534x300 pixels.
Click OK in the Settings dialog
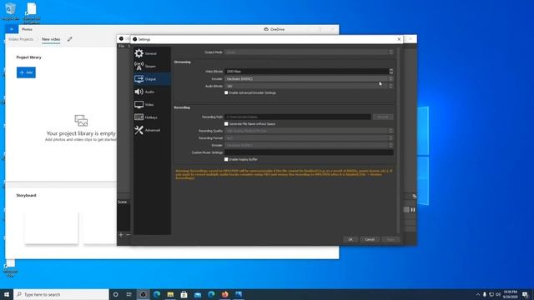tap(350, 239)
